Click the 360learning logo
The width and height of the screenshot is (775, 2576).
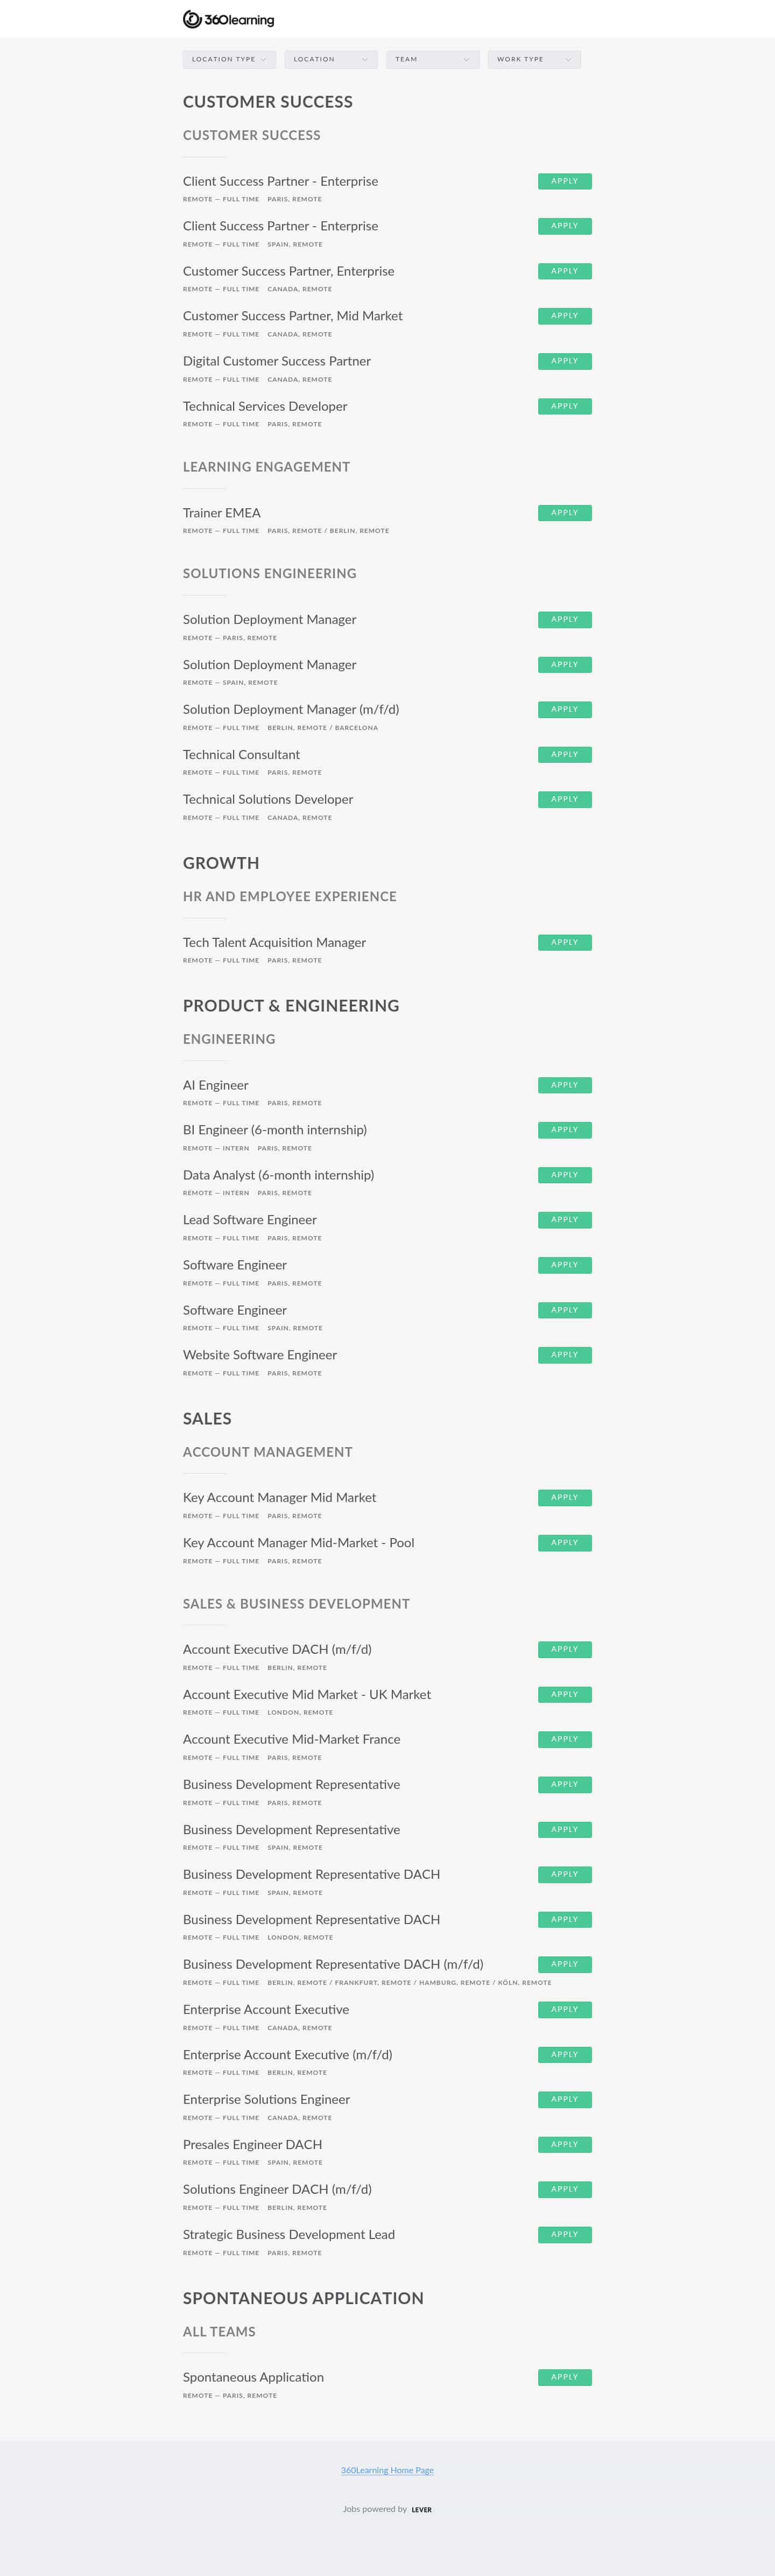[x=228, y=19]
